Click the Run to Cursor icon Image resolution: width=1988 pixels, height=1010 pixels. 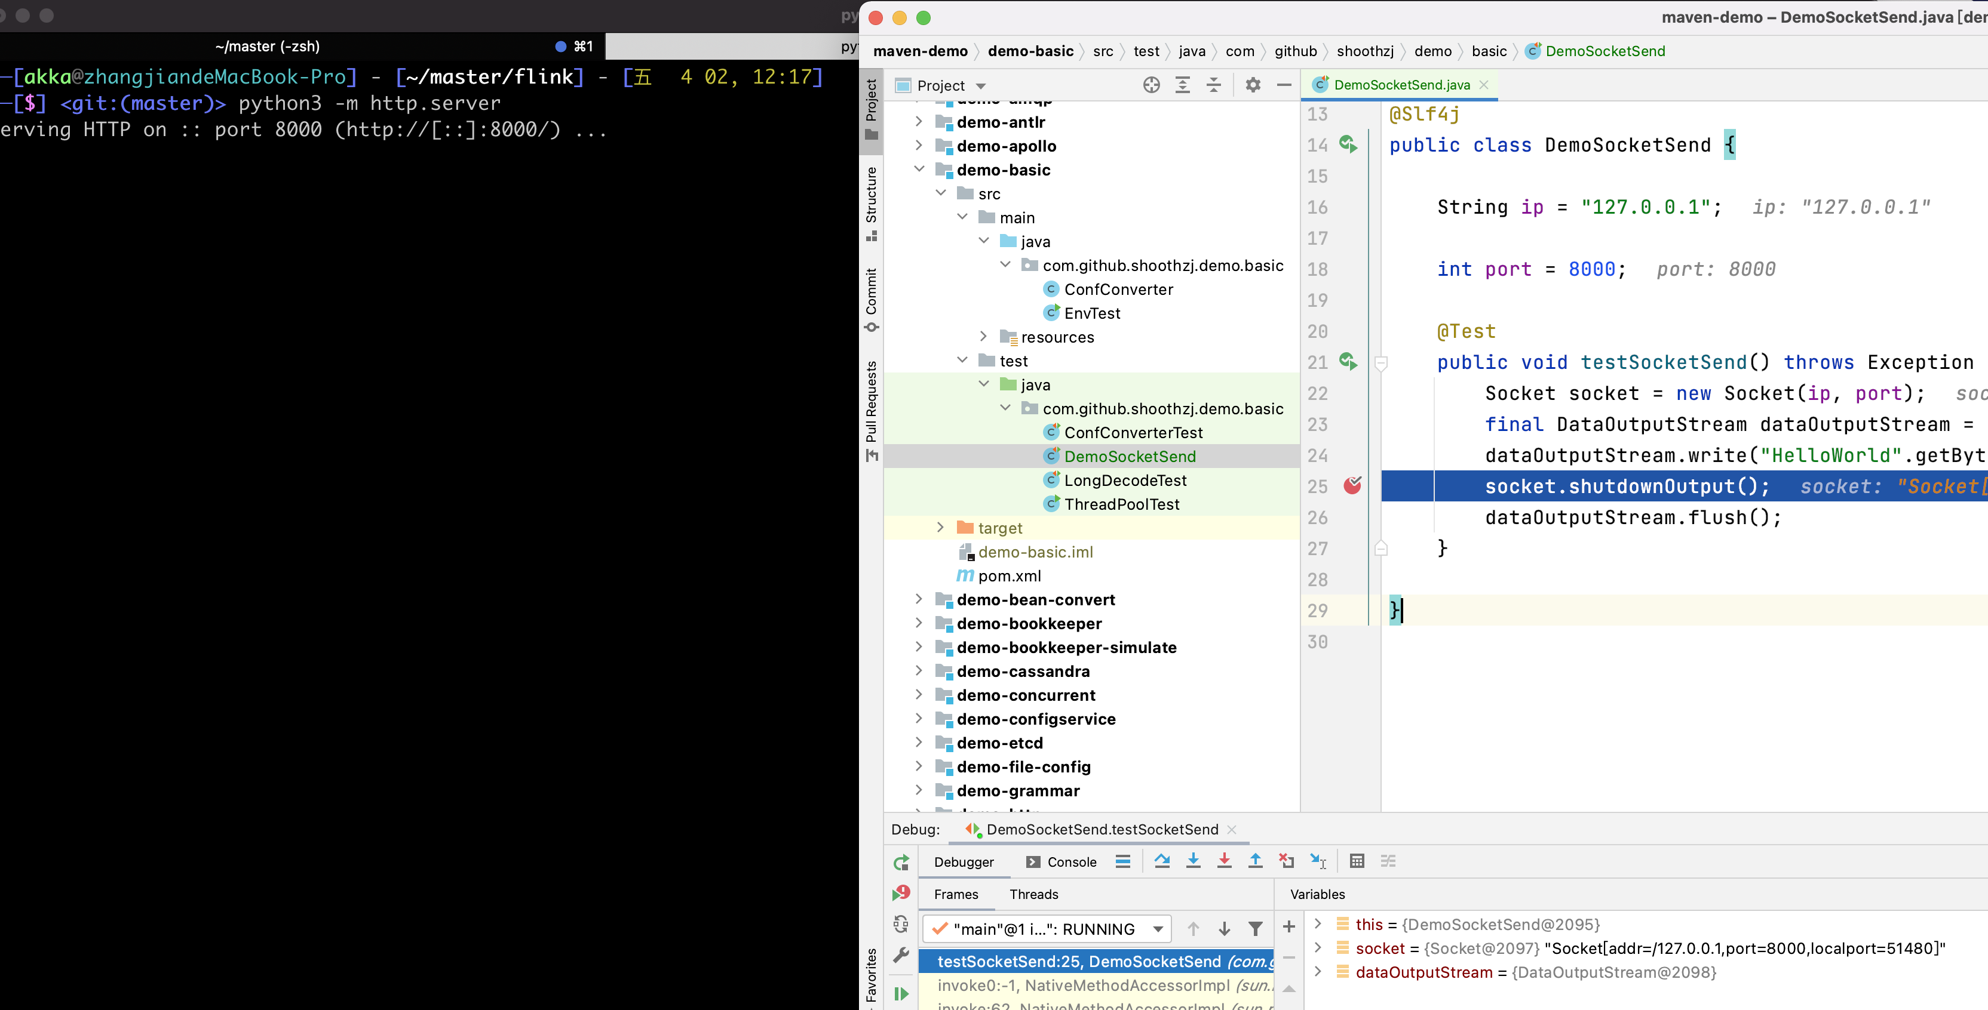(x=1317, y=861)
